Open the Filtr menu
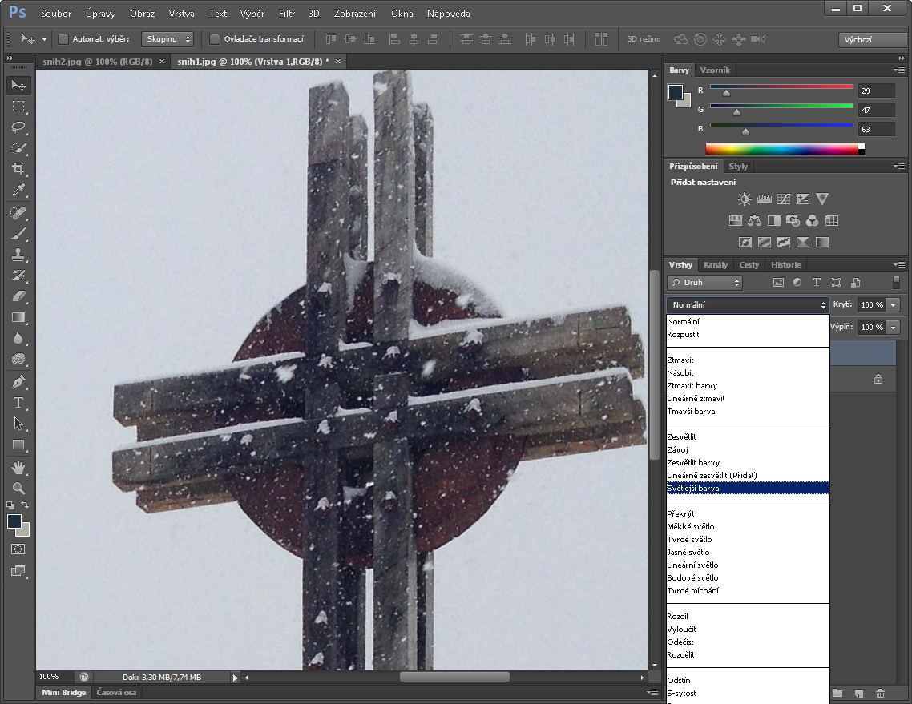The image size is (912, 704). coord(286,14)
